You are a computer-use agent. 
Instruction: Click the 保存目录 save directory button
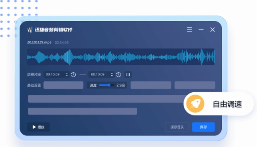pos(177,127)
